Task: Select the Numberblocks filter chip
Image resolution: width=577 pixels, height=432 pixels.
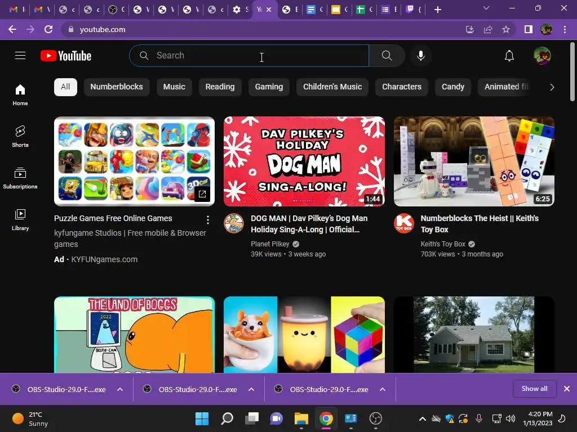Action: [117, 87]
